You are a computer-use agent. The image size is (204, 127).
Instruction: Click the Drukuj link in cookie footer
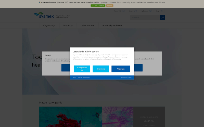pos(74,77)
